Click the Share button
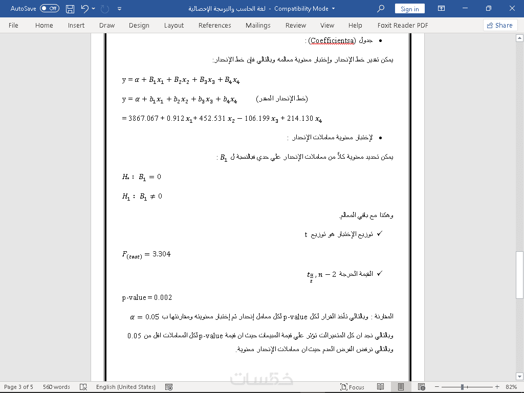524x393 pixels. [500, 26]
